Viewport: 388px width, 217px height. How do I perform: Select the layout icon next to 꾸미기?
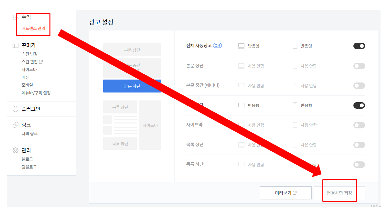(x=15, y=45)
